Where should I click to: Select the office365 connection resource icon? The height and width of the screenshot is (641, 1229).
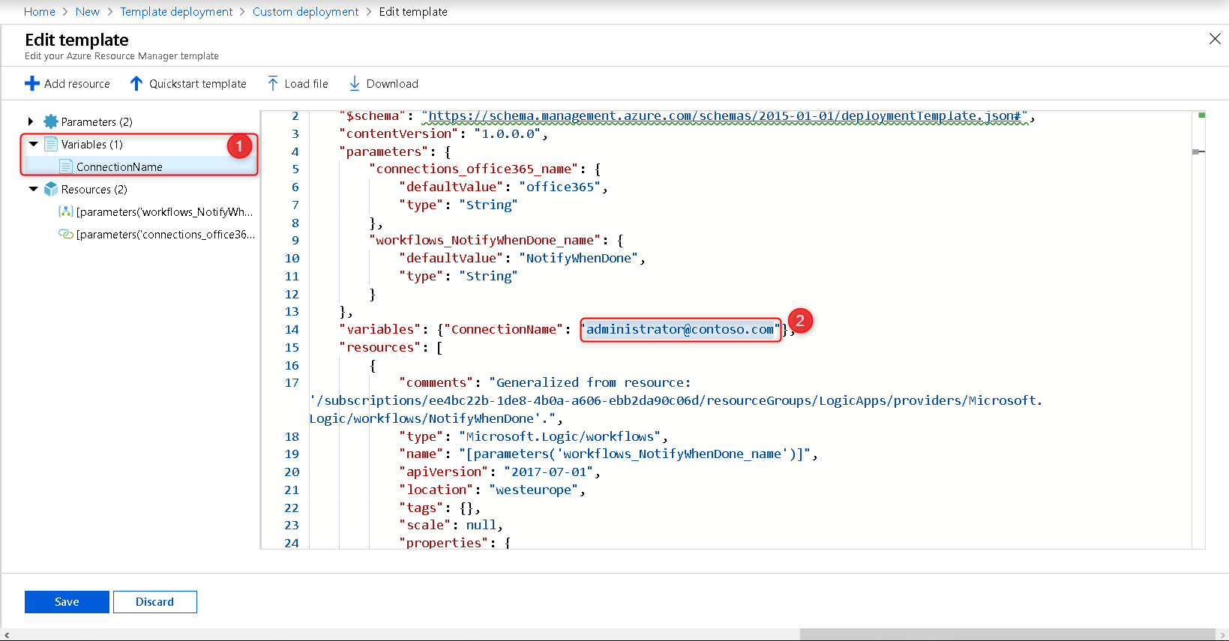coord(66,235)
